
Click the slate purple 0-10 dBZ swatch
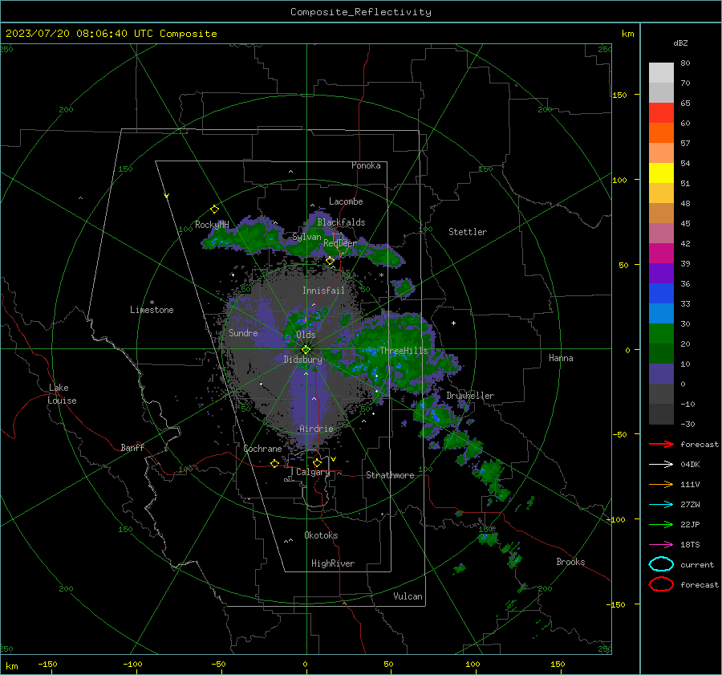[x=661, y=374]
